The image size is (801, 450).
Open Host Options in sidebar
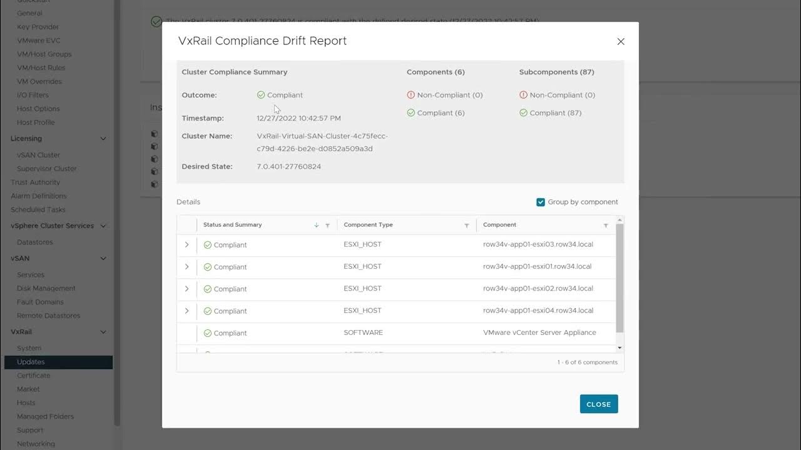point(39,109)
